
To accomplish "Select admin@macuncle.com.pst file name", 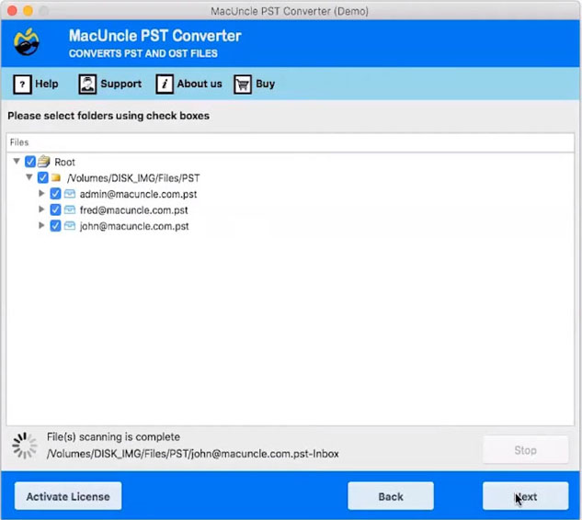I will [x=138, y=194].
